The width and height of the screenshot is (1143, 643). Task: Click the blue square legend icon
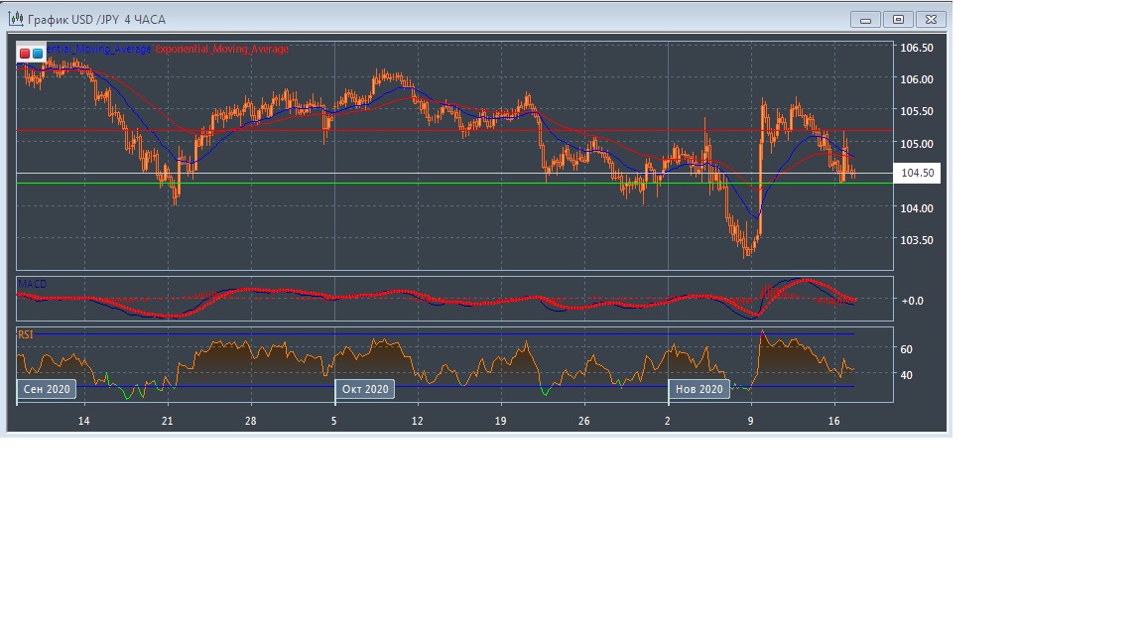click(37, 53)
